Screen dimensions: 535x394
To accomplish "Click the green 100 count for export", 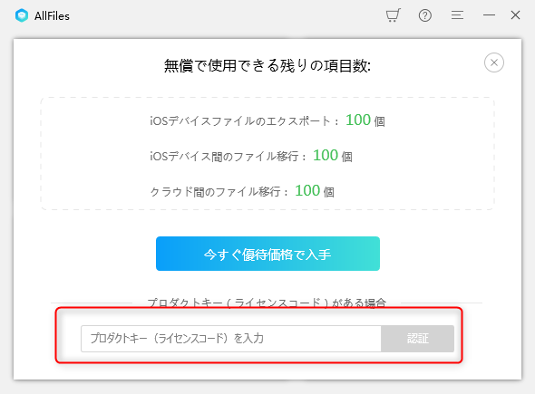I will point(358,120).
